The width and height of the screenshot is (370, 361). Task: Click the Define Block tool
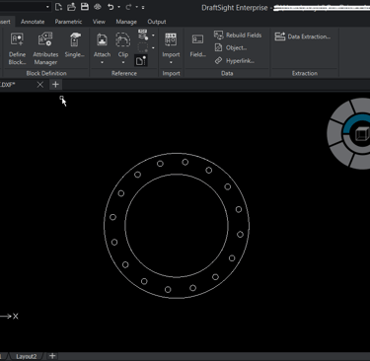tap(17, 48)
